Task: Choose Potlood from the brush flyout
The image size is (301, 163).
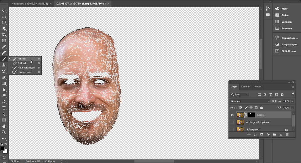Action: click(x=22, y=63)
